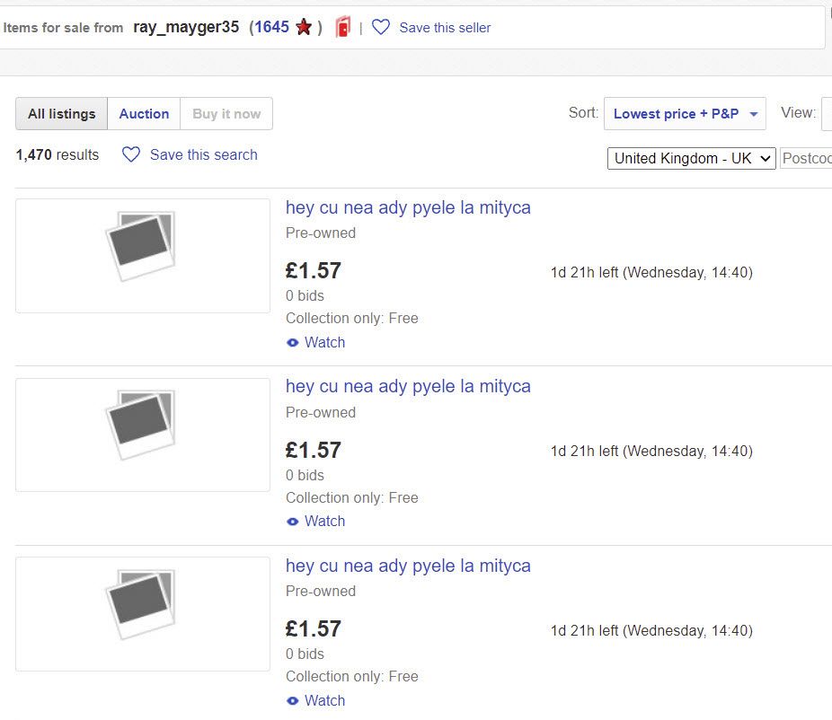This screenshot has height=720, width=832.
Task: Click the Postcode input field
Action: pyautogui.click(x=806, y=159)
